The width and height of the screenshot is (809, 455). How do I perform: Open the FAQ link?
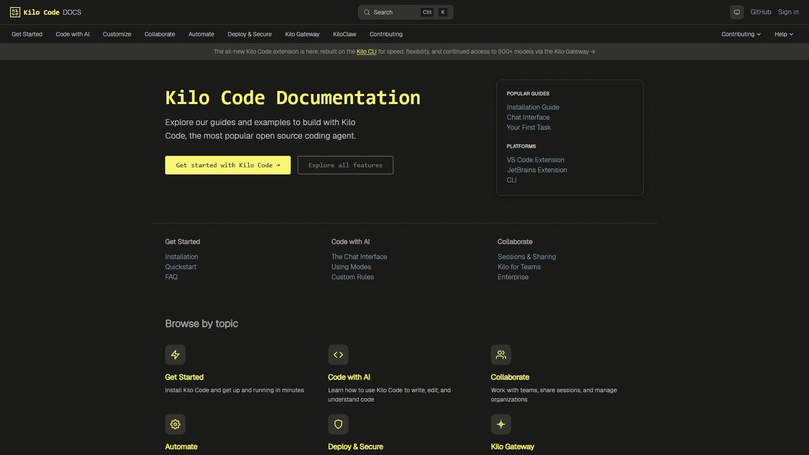pyautogui.click(x=171, y=277)
